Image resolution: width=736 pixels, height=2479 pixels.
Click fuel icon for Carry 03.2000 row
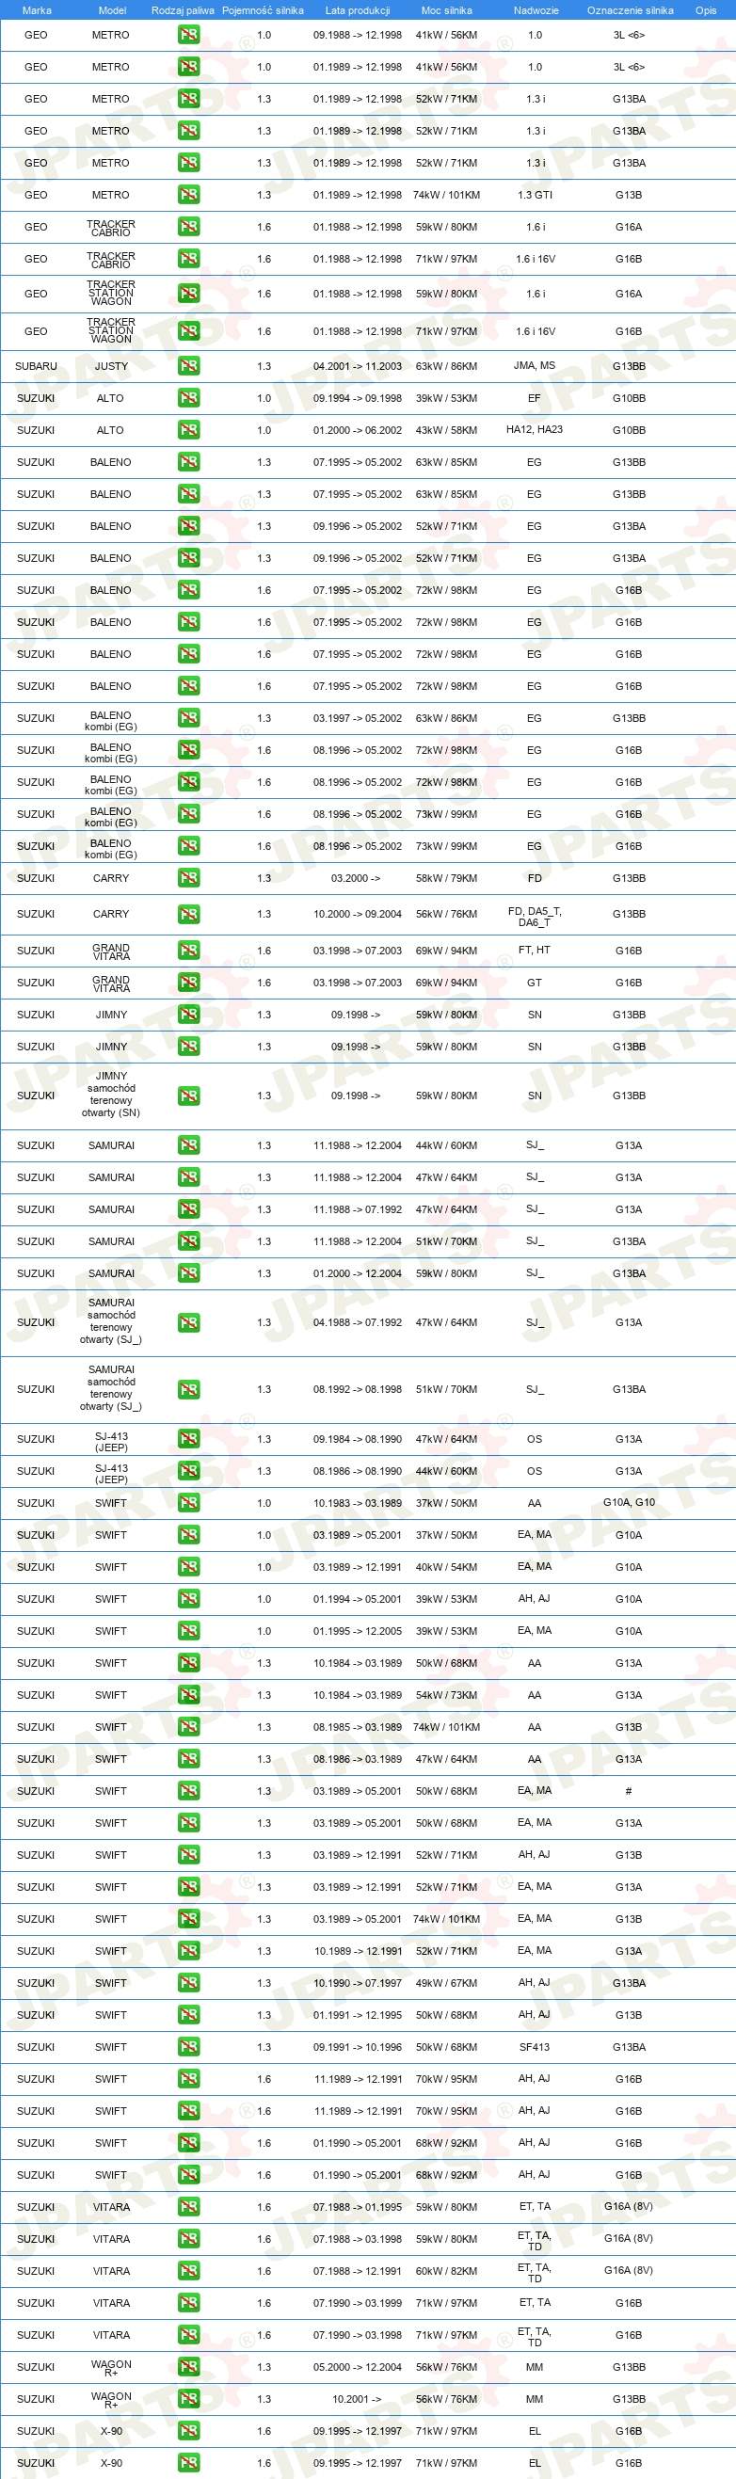coord(188,878)
